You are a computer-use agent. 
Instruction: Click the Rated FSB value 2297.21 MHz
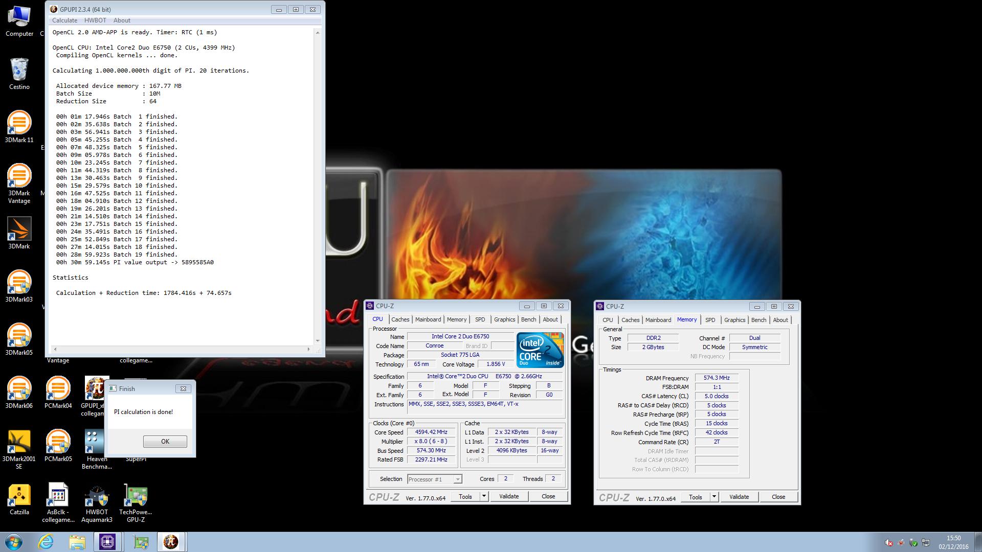(431, 460)
